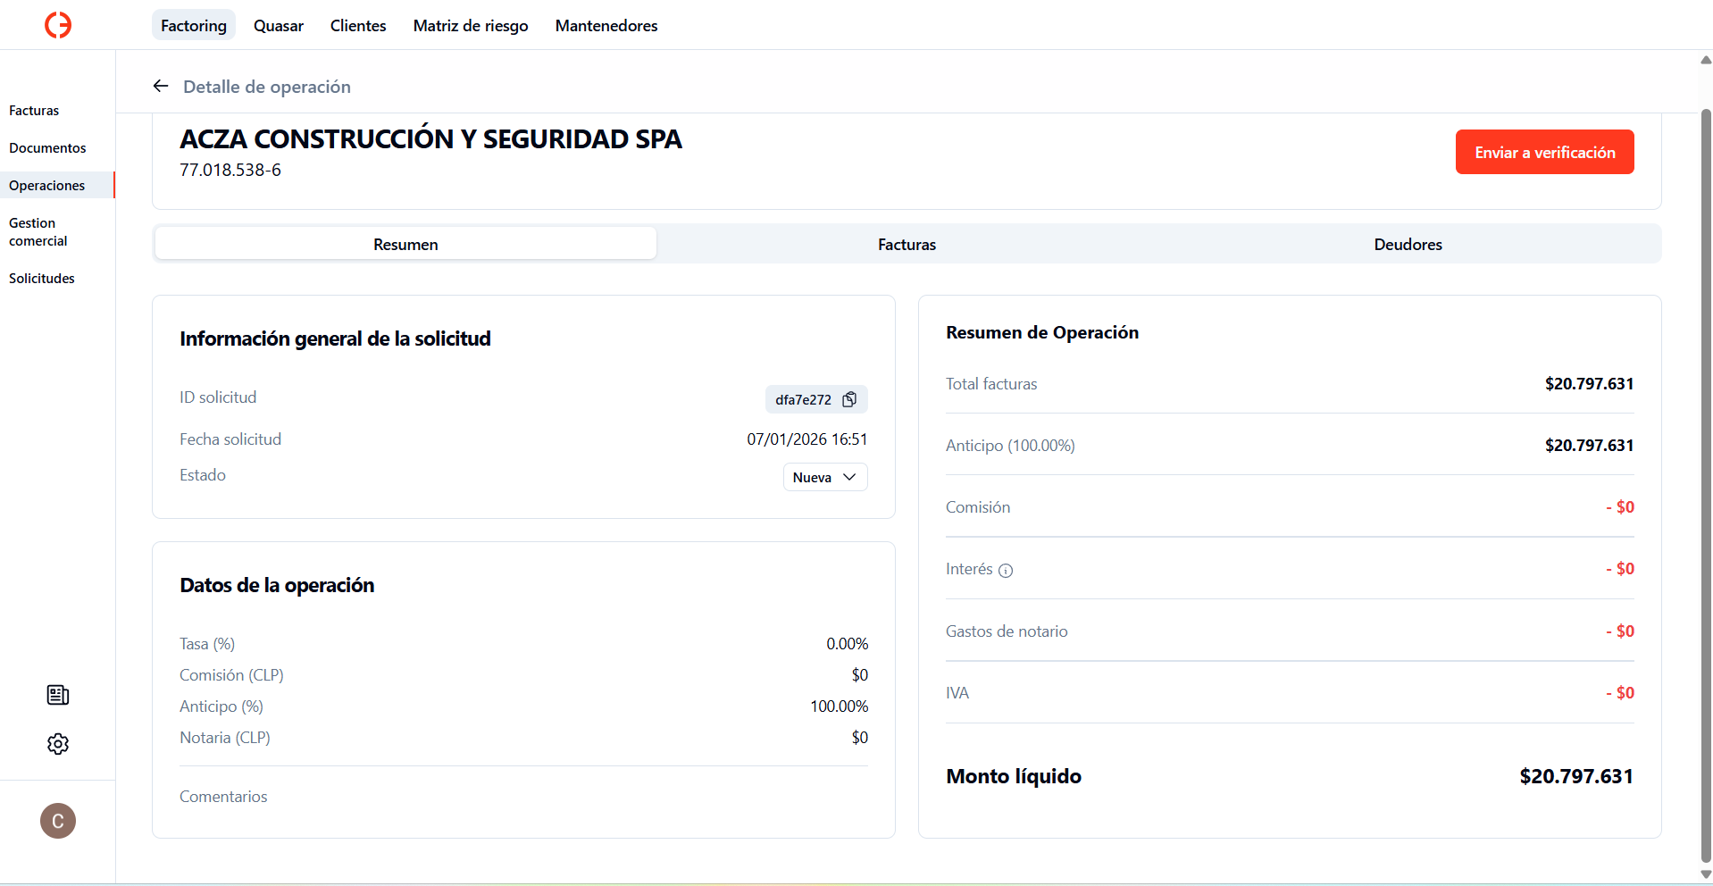Image resolution: width=1713 pixels, height=886 pixels.
Task: Select the Resumen tab
Action: pyautogui.click(x=405, y=244)
